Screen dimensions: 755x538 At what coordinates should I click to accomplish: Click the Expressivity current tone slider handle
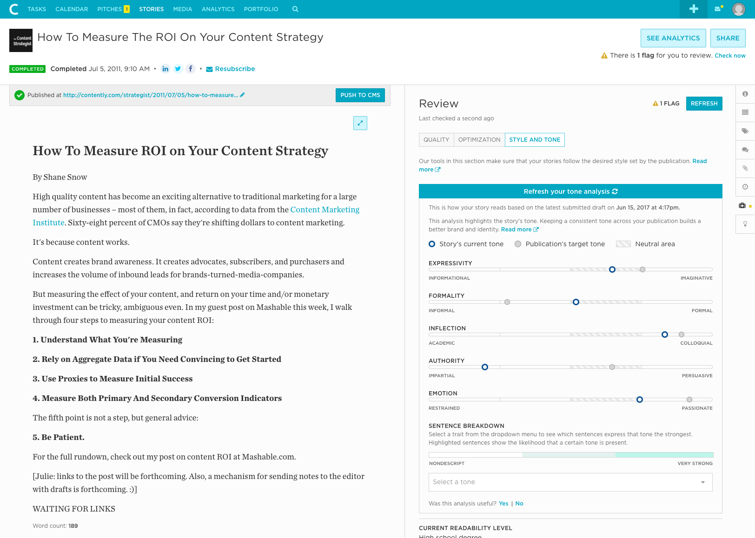click(612, 269)
